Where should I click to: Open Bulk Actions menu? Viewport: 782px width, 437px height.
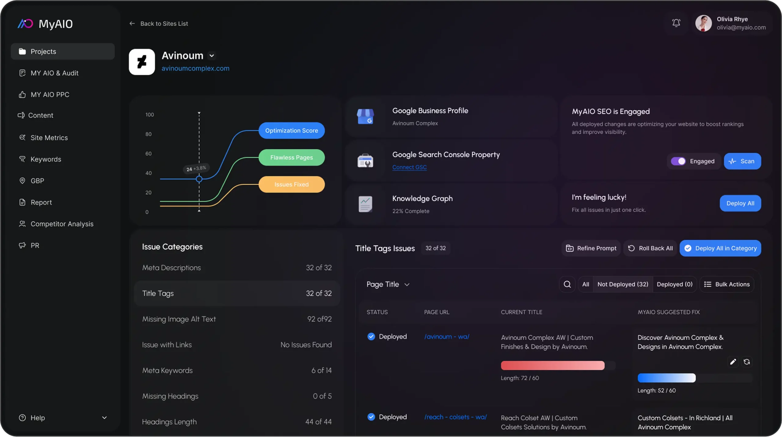(x=727, y=284)
